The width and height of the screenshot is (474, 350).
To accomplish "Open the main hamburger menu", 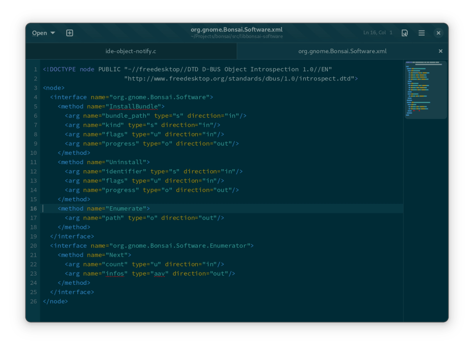I will (421, 32).
